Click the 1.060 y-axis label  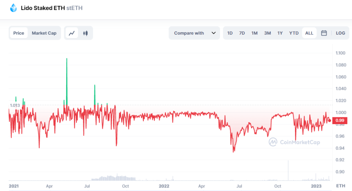[340, 77]
